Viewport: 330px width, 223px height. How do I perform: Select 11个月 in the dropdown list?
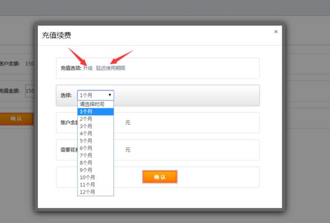pyautogui.click(x=95, y=185)
